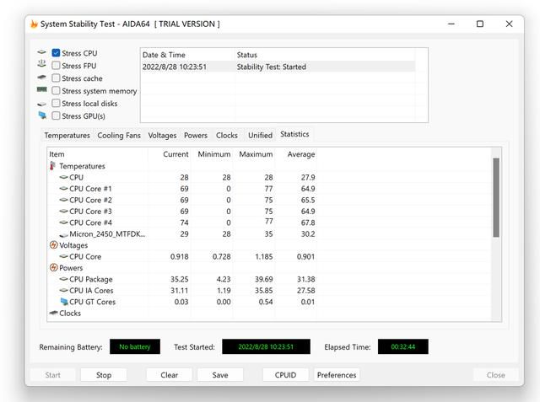Open the Clocks tab
This screenshot has height=402, width=540.
point(227,136)
